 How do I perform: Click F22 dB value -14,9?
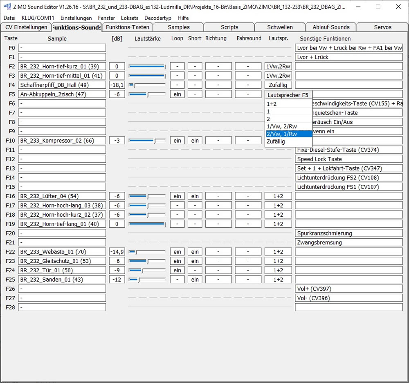(117, 252)
